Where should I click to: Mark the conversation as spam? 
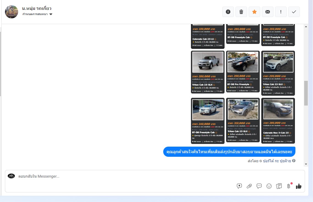pos(228,12)
